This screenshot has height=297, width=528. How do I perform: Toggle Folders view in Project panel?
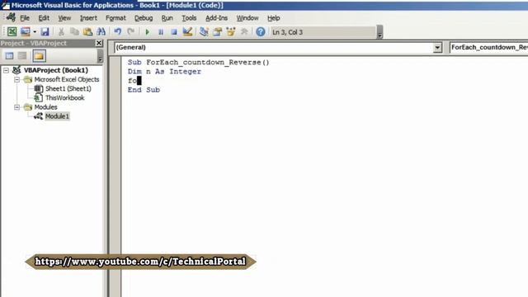pyautogui.click(x=39, y=56)
